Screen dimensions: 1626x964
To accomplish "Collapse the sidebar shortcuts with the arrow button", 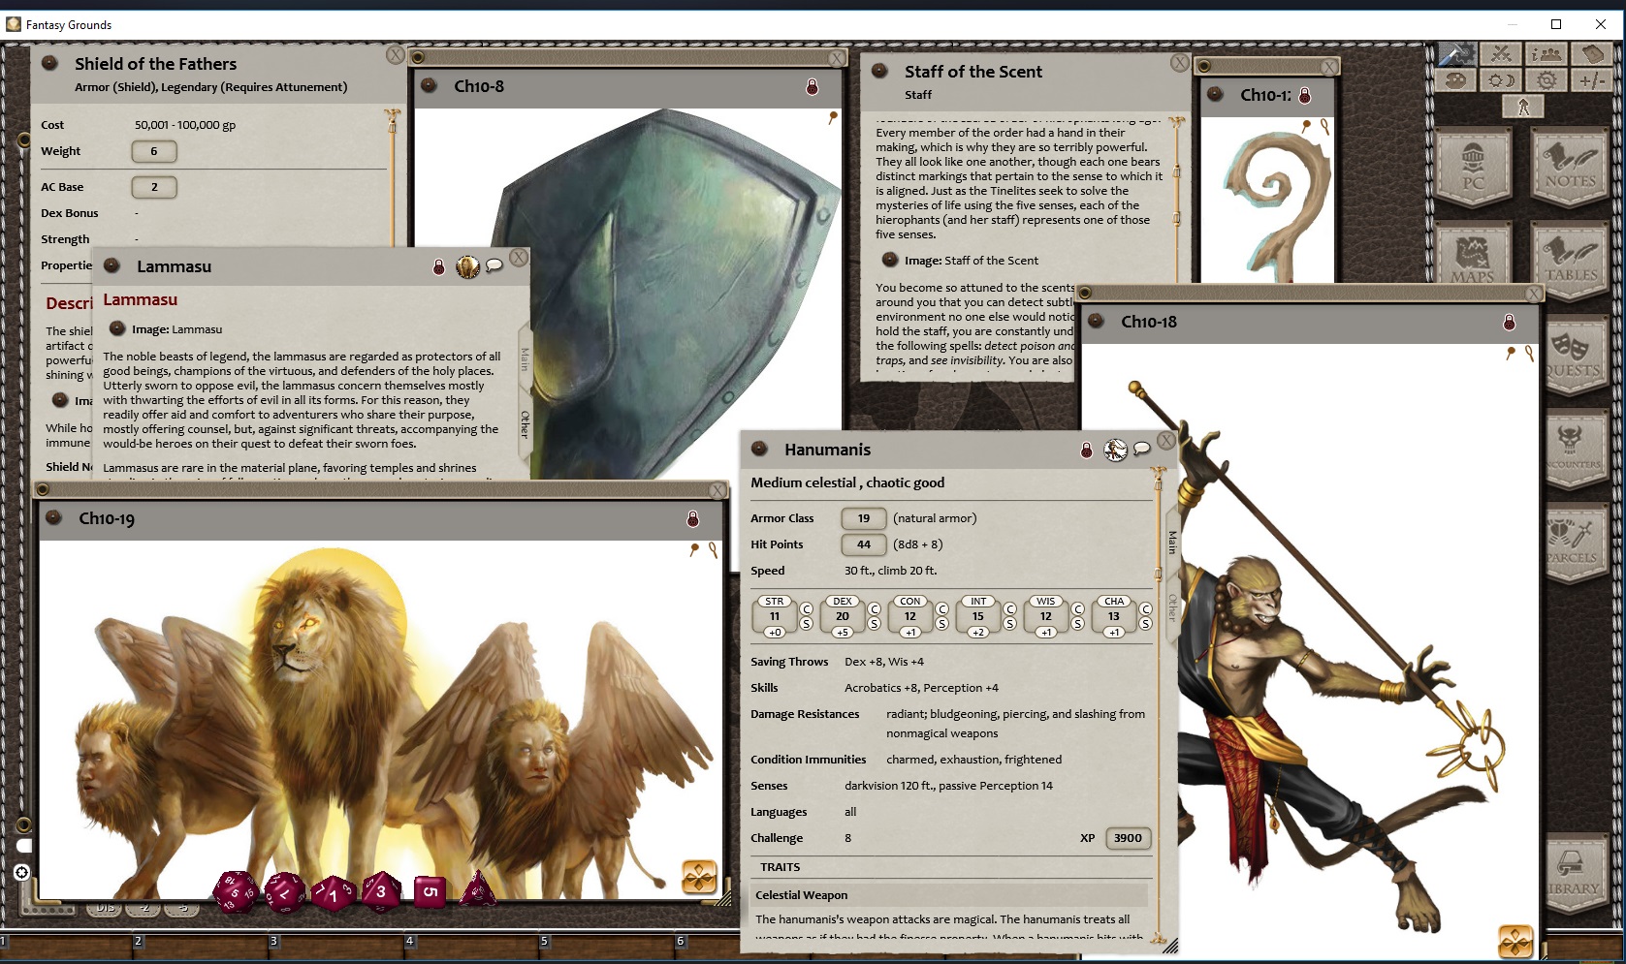I will pos(1523,107).
